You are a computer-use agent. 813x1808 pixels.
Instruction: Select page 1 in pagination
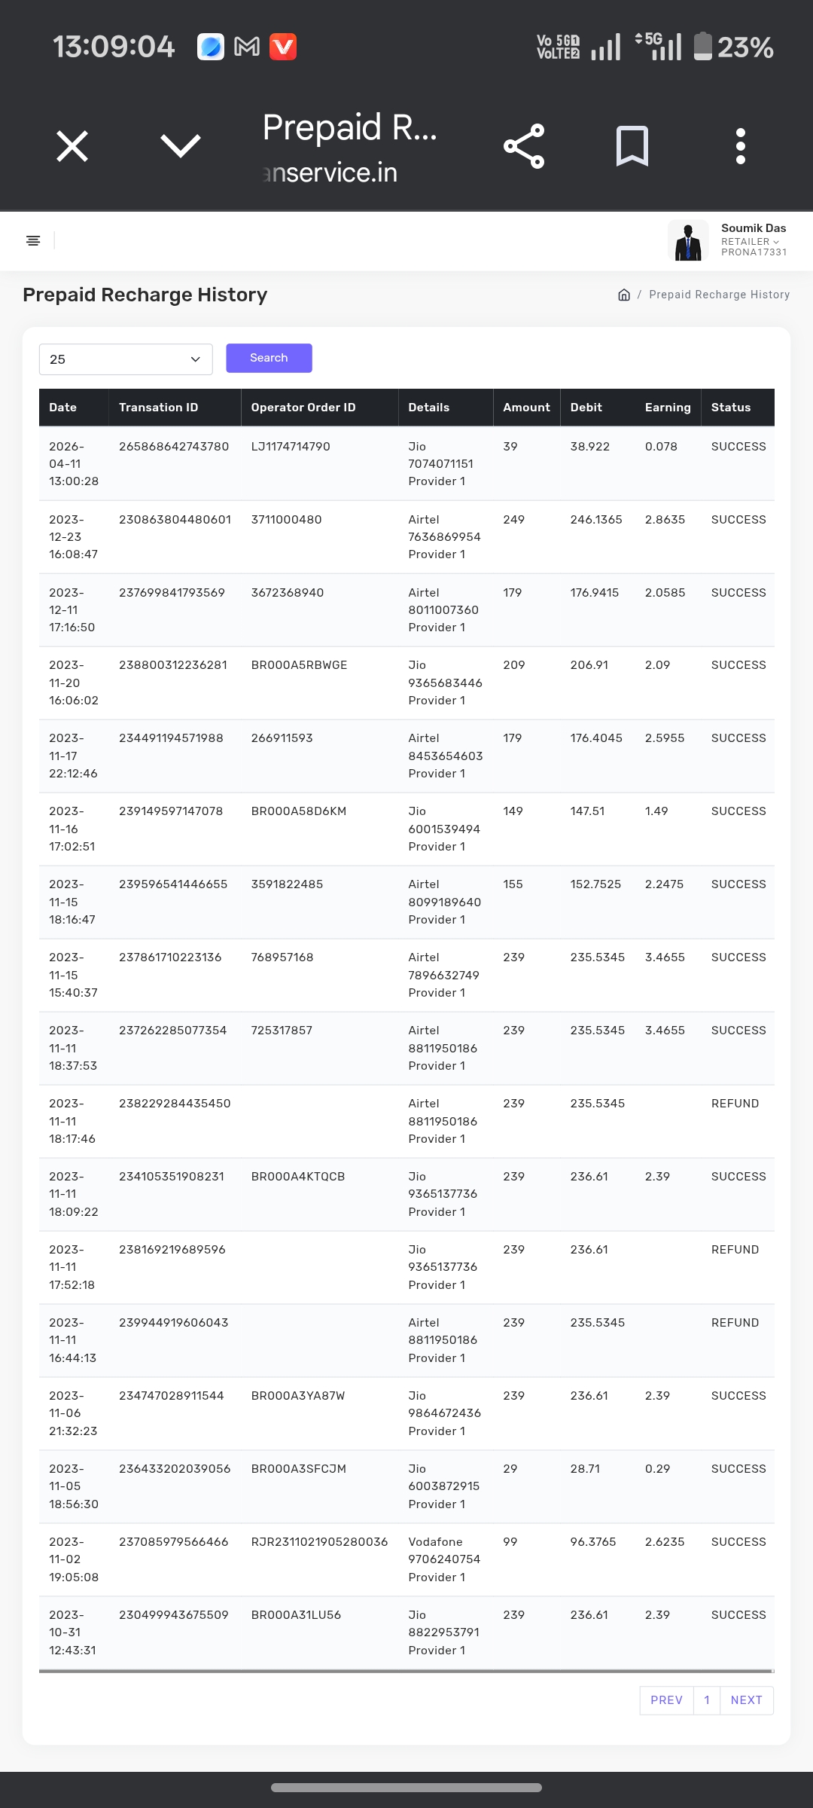coord(707,1700)
